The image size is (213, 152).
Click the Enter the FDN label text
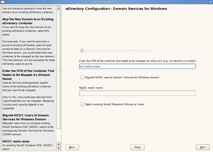coord(138,61)
